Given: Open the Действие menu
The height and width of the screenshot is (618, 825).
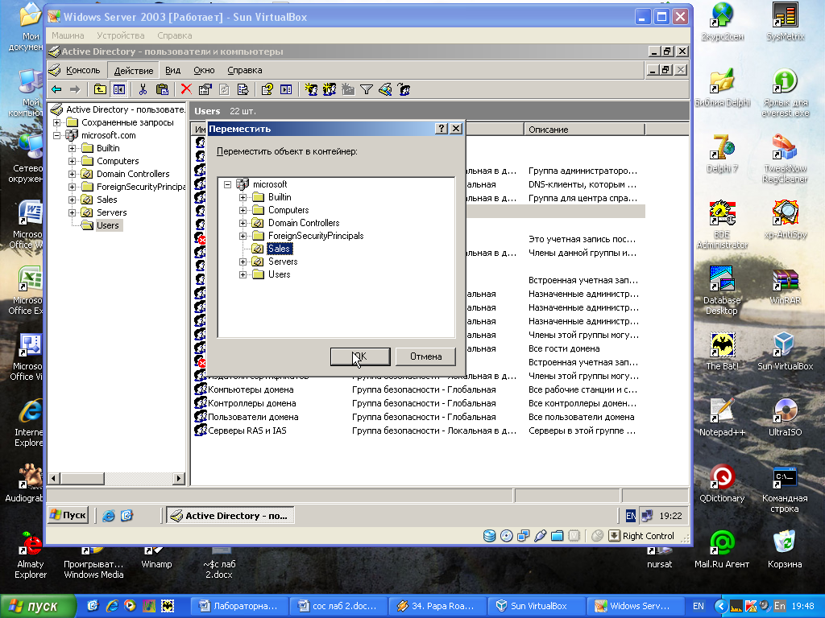Looking at the screenshot, I should point(134,71).
